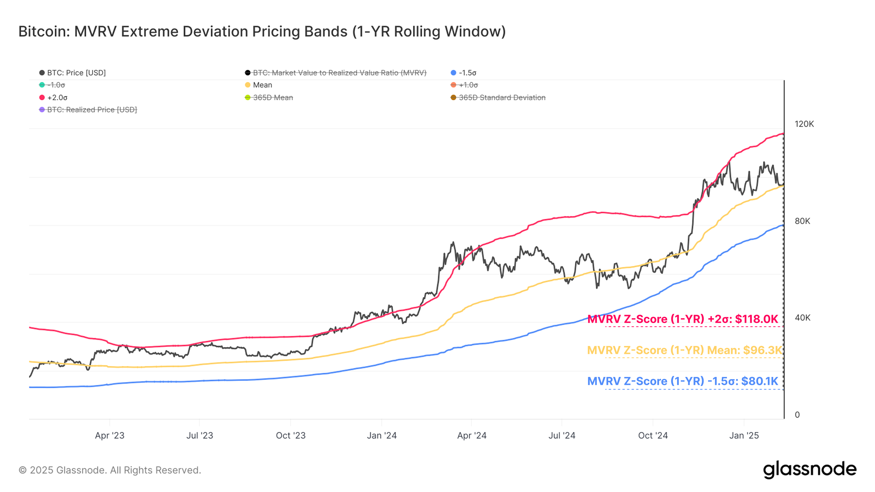
Task: Click the olive 365D Mean legend dot
Action: (x=248, y=98)
